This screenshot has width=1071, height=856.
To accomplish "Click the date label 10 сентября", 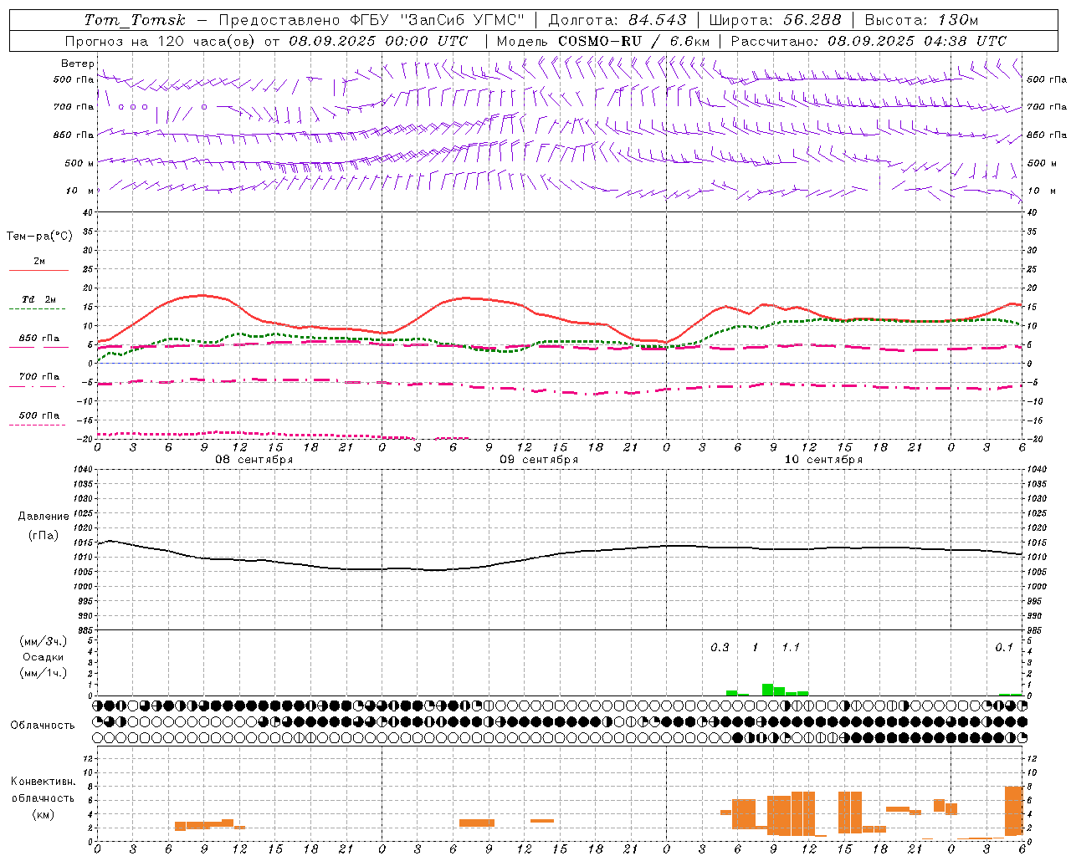I will [823, 460].
